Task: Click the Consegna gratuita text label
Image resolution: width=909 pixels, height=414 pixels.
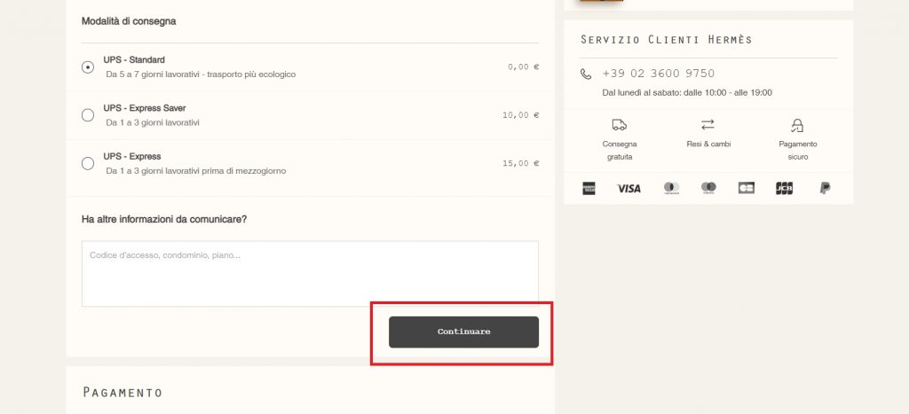Action: 620,150
